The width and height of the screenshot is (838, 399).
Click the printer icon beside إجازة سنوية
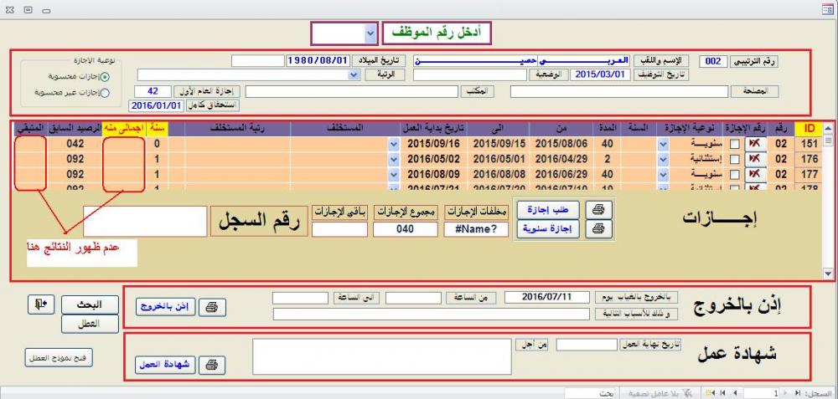(598, 229)
